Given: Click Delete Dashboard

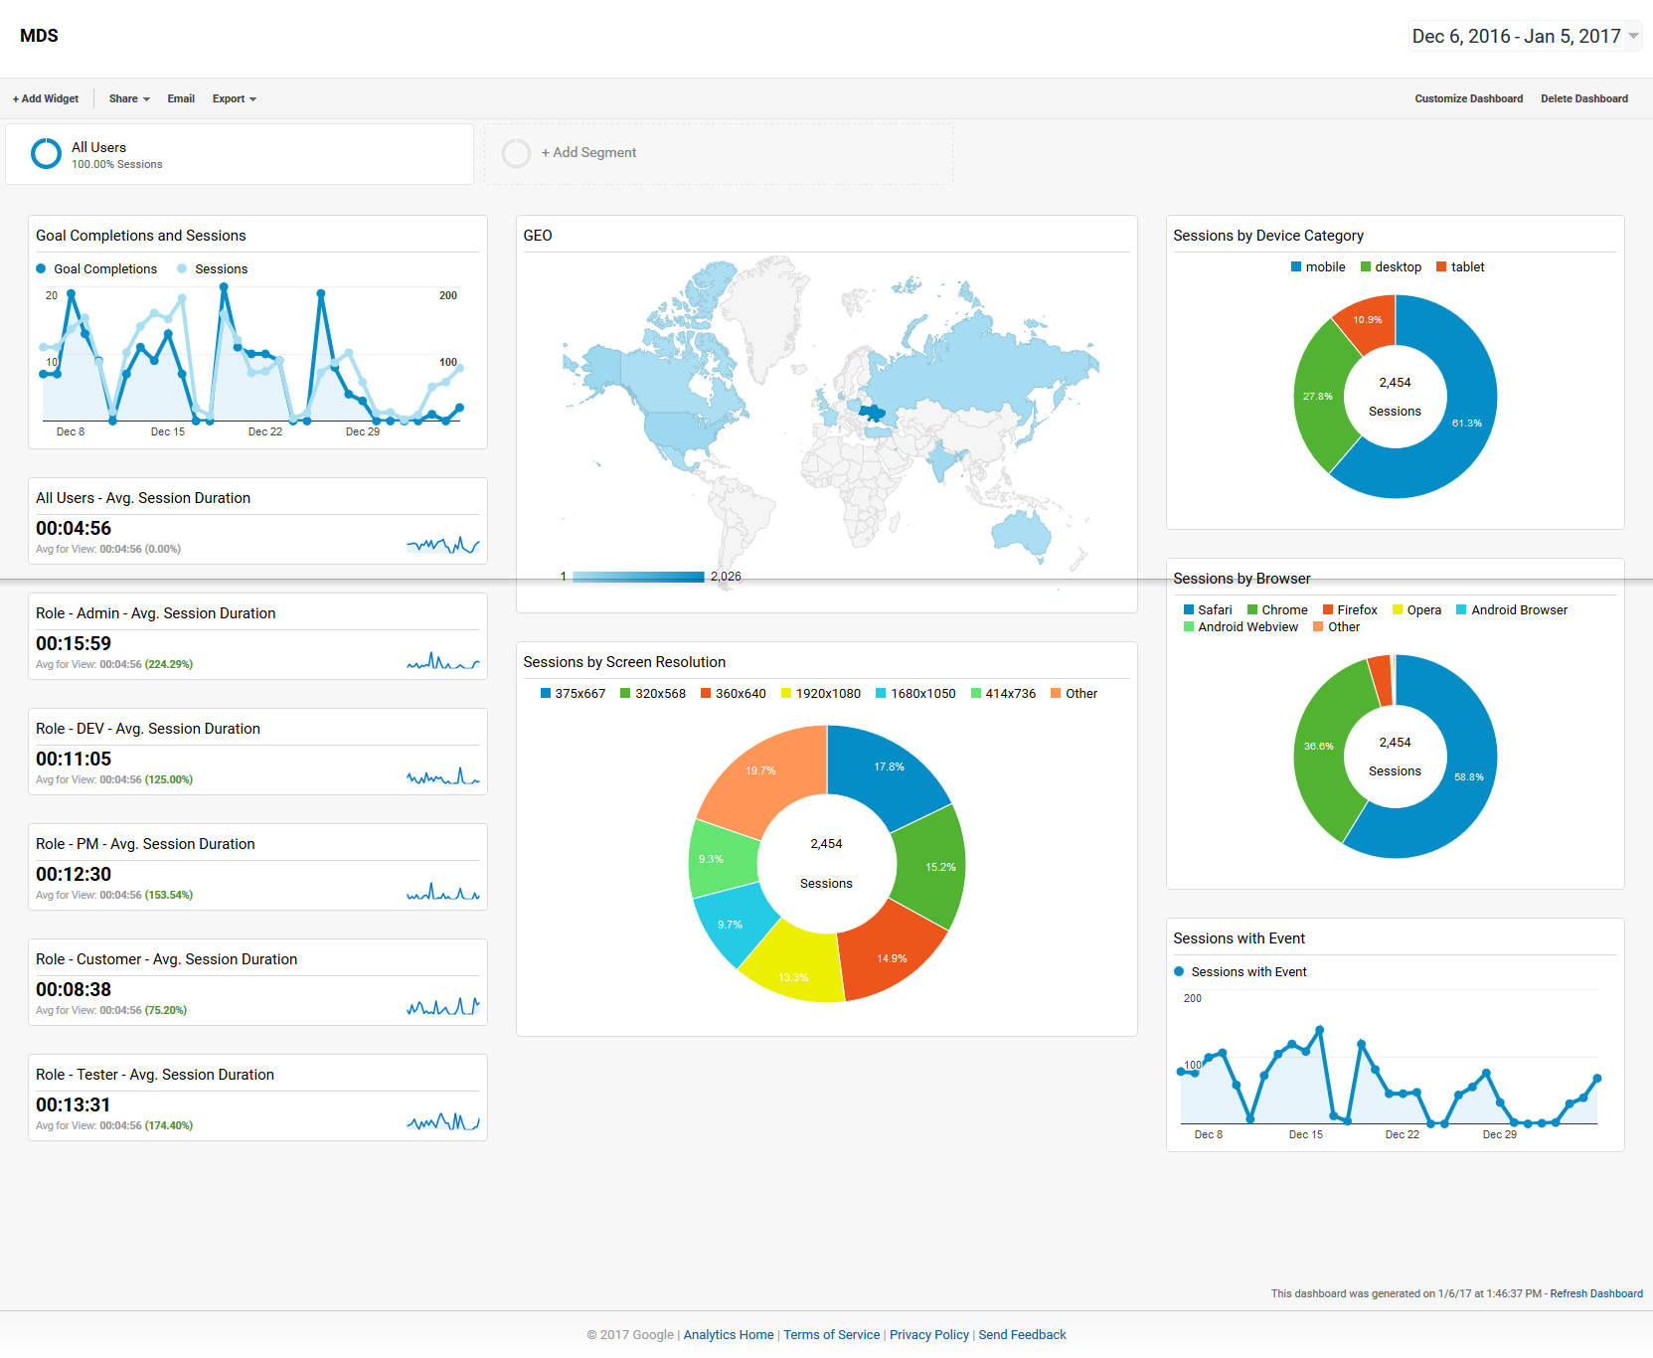Looking at the screenshot, I should (1584, 98).
